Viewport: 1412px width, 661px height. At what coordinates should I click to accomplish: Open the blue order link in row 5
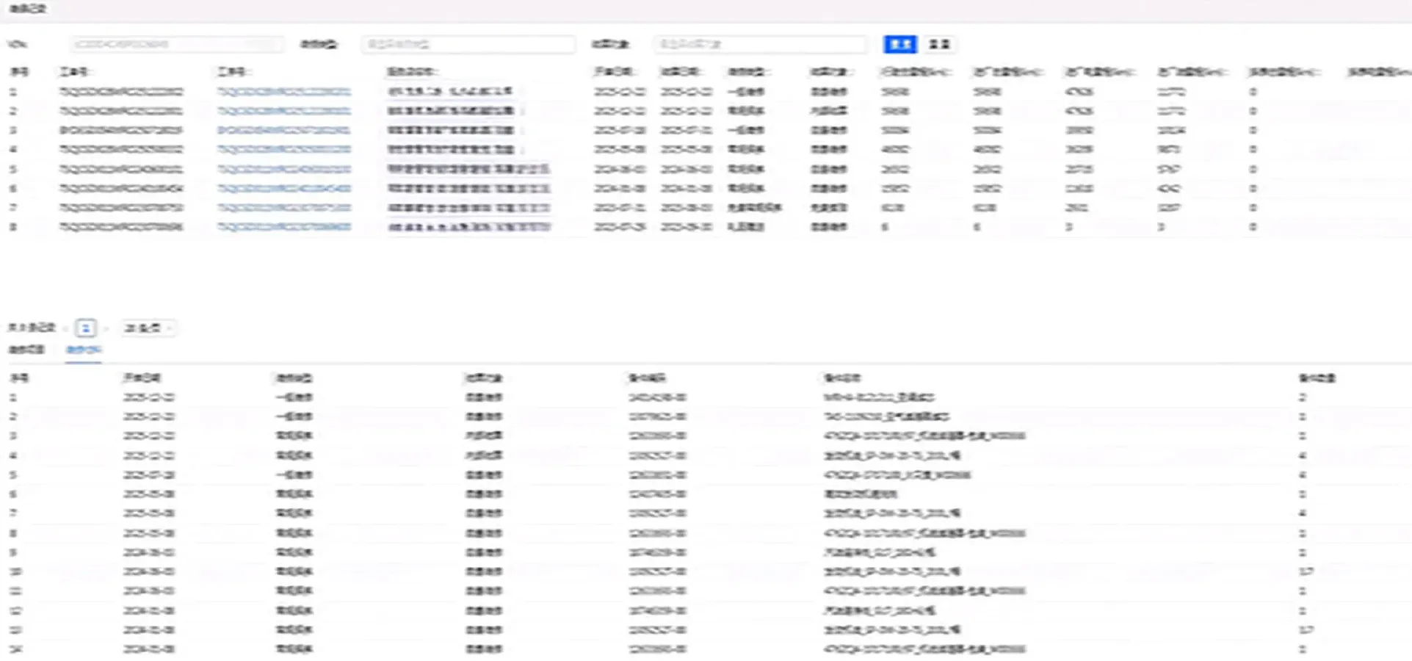(283, 169)
